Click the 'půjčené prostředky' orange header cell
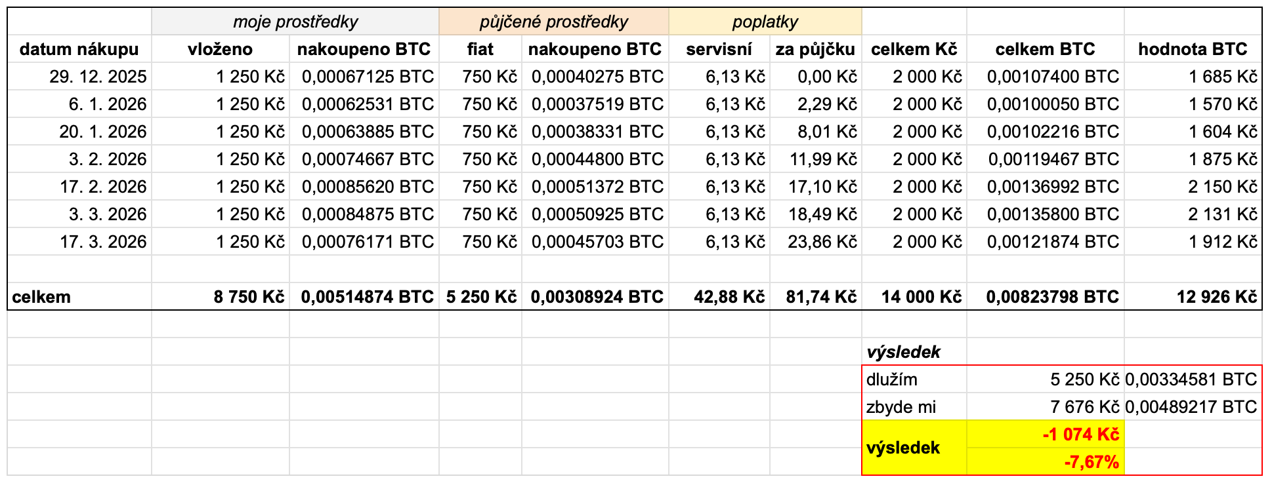 [554, 22]
